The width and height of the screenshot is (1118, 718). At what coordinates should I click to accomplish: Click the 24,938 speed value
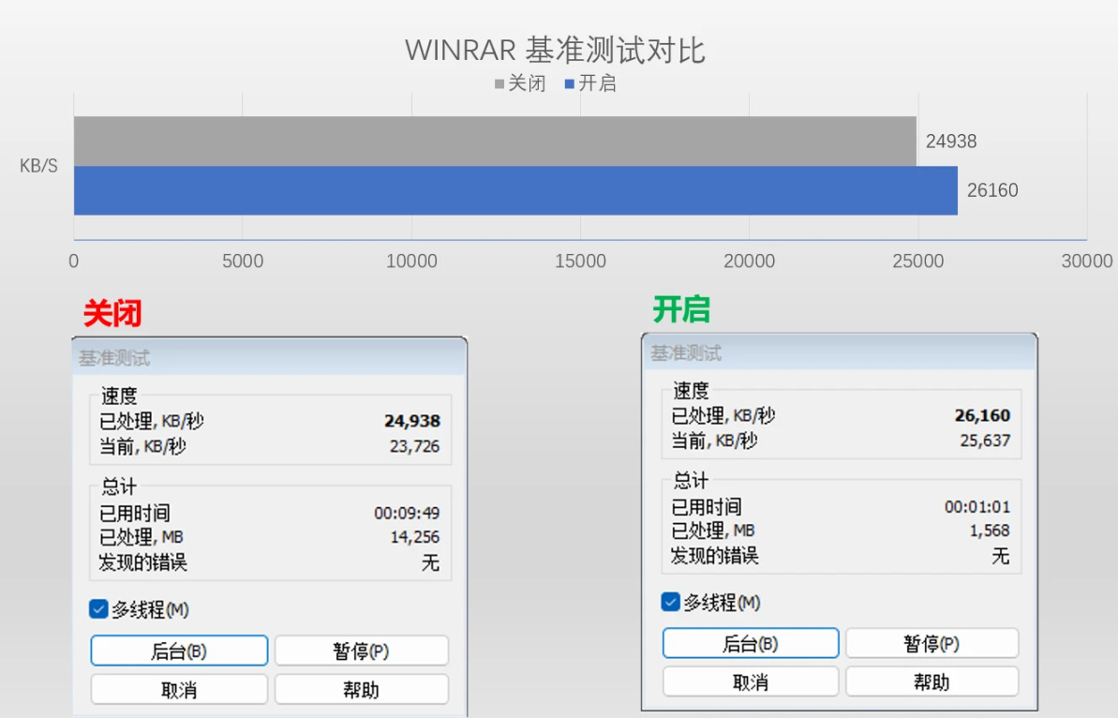[412, 421]
